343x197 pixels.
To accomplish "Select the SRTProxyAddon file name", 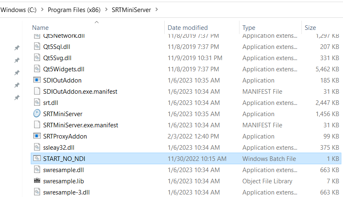I will (x=65, y=136).
